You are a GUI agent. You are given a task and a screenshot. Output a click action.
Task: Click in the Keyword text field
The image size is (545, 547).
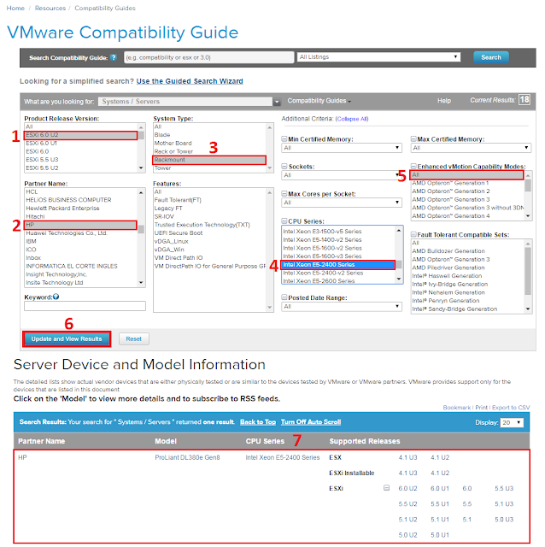point(85,306)
